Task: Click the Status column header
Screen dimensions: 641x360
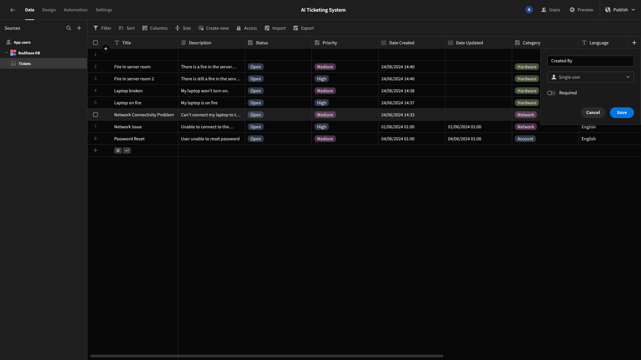Action: pos(278,43)
